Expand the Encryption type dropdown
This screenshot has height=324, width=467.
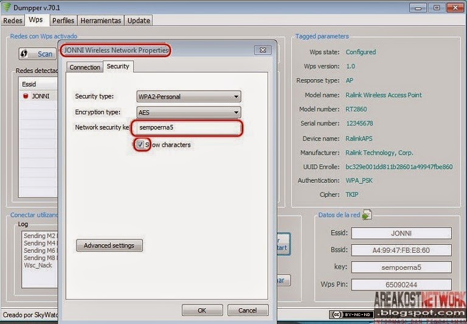click(189, 113)
